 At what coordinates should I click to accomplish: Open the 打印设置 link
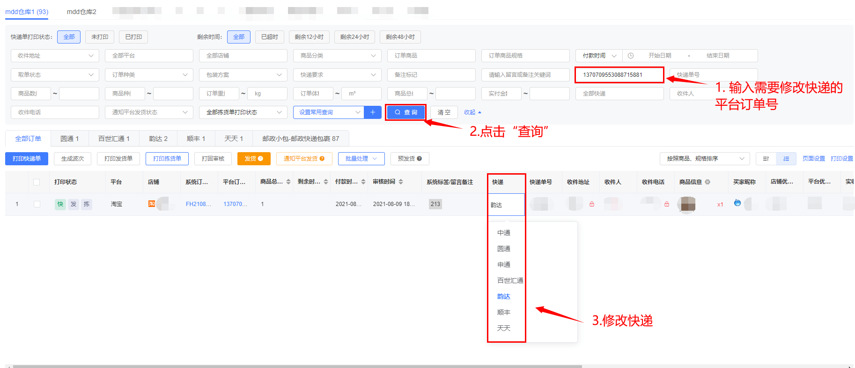(x=842, y=159)
